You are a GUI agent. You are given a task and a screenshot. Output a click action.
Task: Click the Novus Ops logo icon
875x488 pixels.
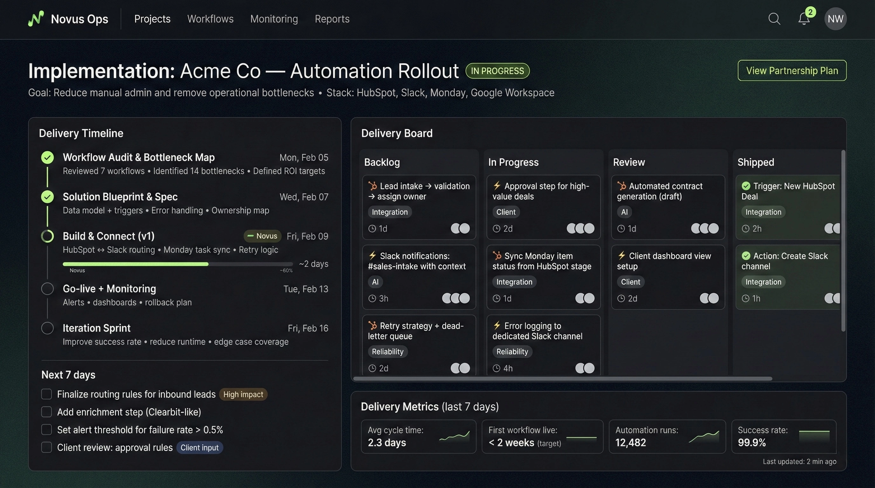36,19
